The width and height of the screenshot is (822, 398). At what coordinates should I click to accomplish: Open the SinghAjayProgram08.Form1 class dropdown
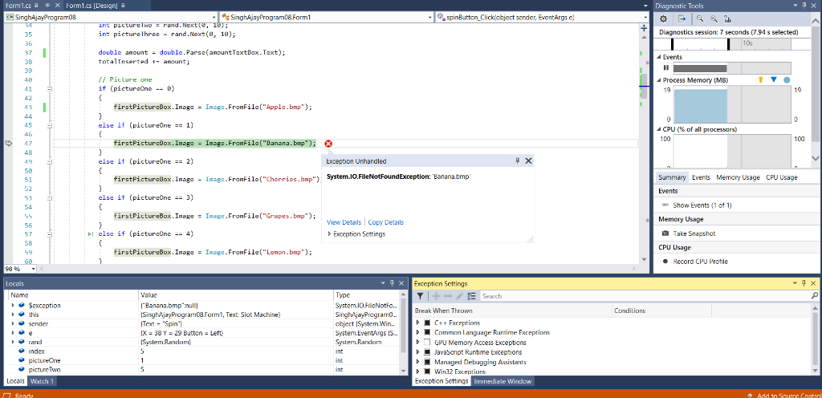[x=430, y=18]
